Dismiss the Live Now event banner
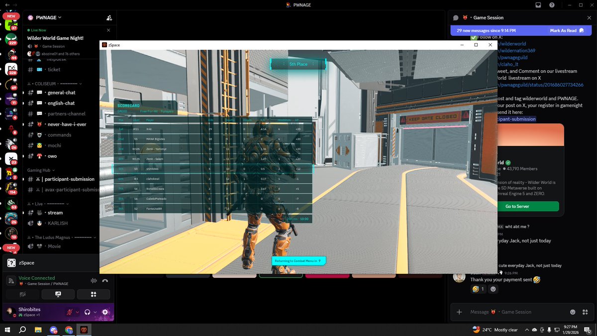 (109, 30)
